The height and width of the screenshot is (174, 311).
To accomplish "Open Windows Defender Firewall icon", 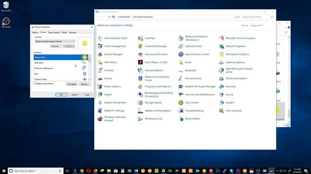I will (100, 119).
